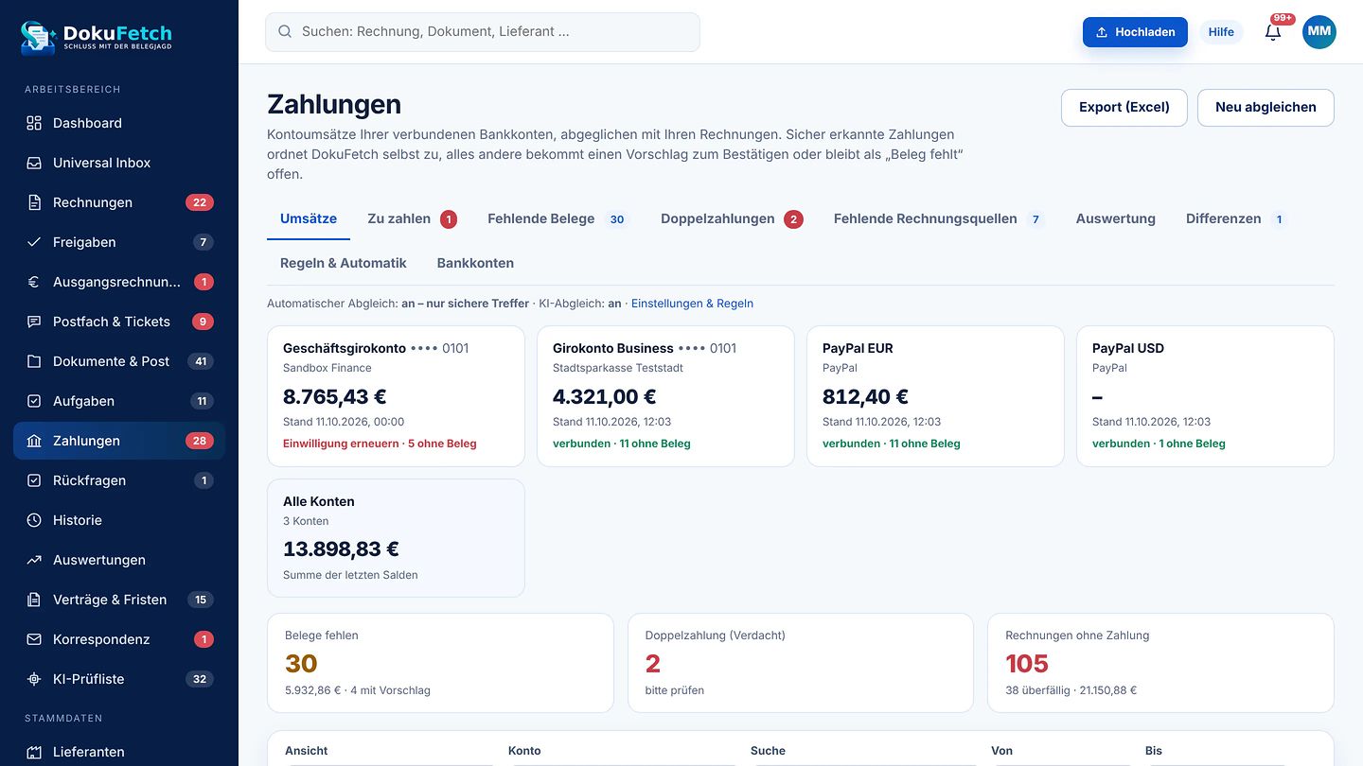
Task: Open the Doppelzahlungen tab
Action: pos(732,218)
